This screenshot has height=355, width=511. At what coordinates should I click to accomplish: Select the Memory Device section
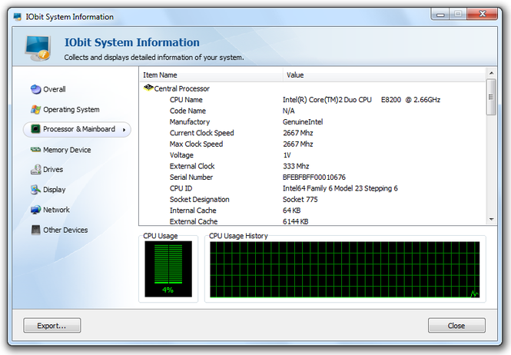point(61,150)
